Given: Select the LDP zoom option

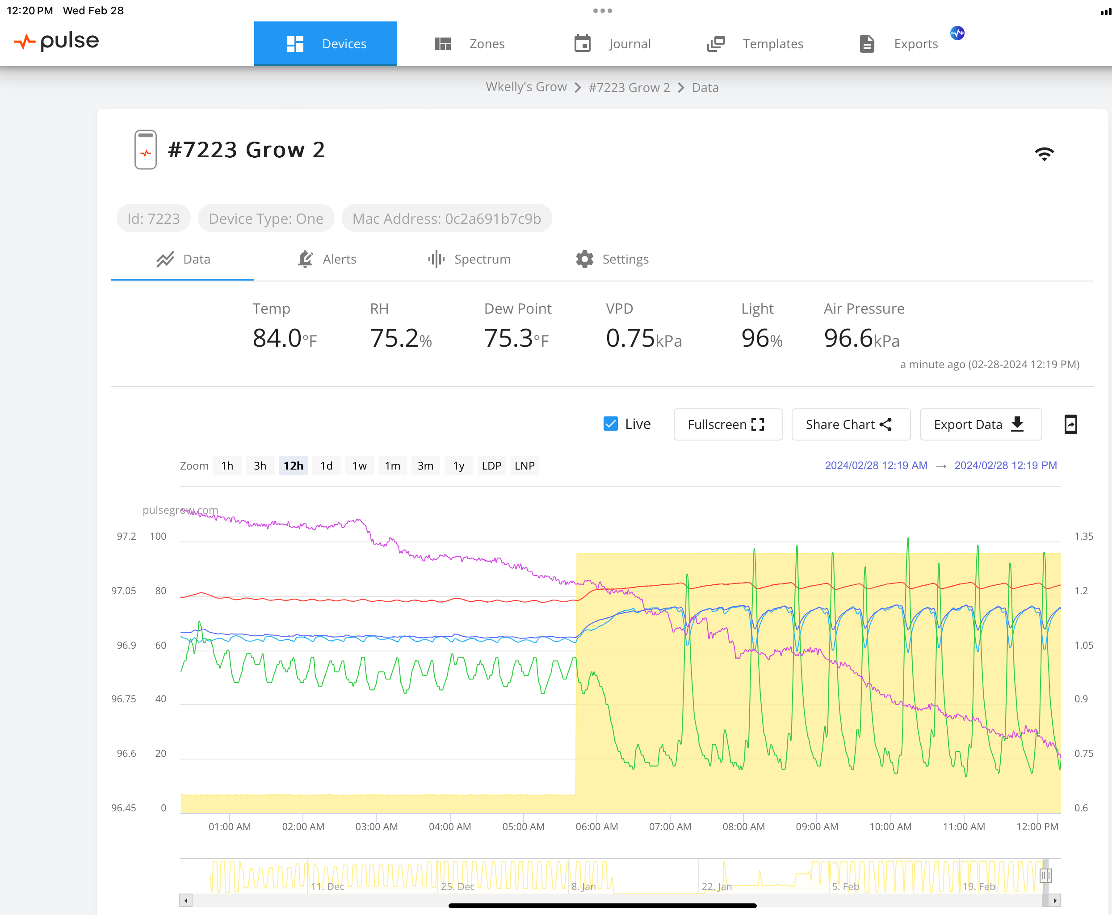Looking at the screenshot, I should (x=492, y=466).
